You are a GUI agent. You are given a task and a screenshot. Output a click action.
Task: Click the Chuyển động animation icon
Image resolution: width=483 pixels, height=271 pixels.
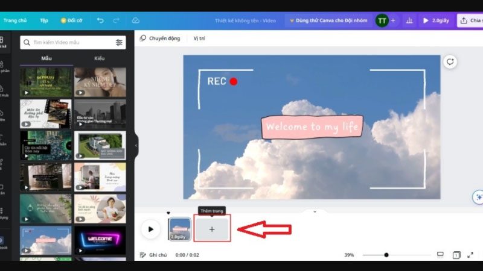point(142,39)
